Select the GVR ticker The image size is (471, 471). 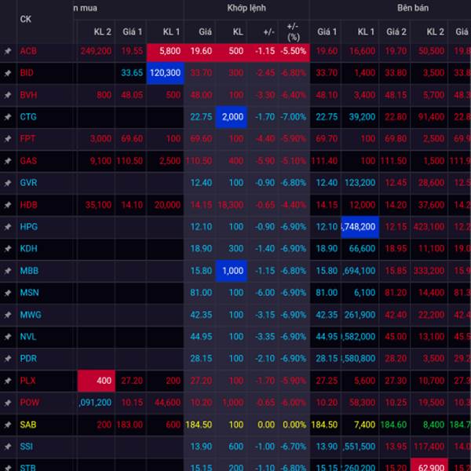(28, 183)
